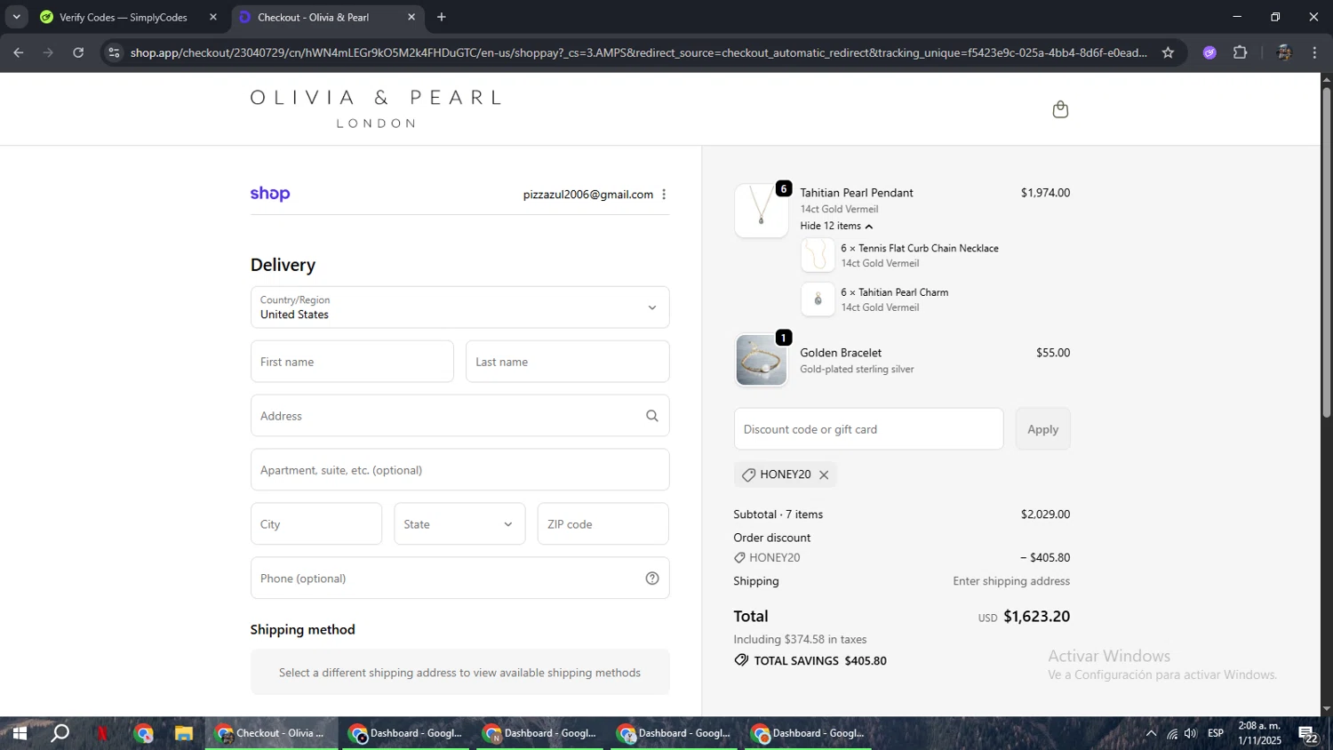
Task: Click the Tahitian Pearl Pendant thumbnail
Action: pos(761,211)
